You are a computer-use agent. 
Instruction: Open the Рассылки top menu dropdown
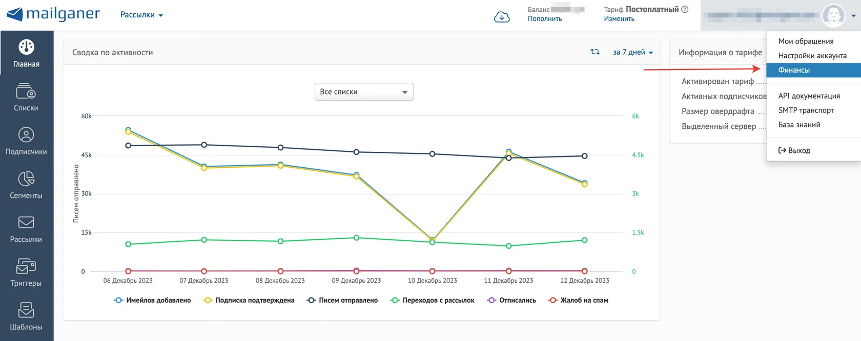coord(141,15)
